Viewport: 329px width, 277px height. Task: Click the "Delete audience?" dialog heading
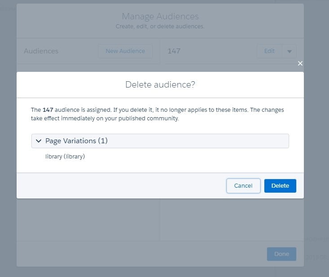(160, 84)
